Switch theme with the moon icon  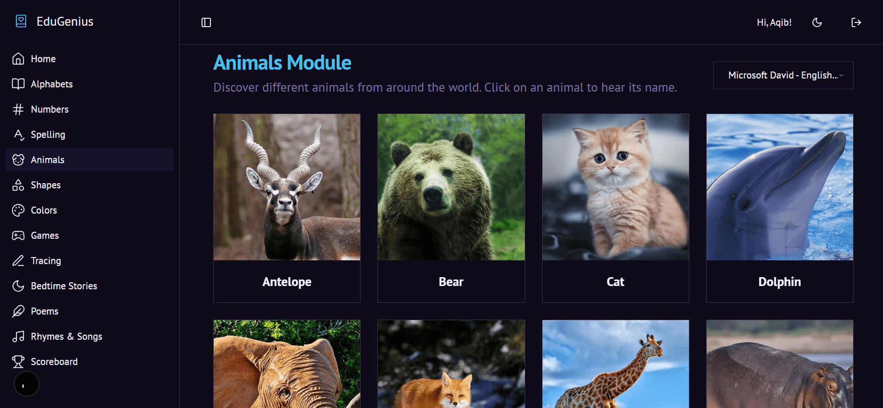coord(817,22)
